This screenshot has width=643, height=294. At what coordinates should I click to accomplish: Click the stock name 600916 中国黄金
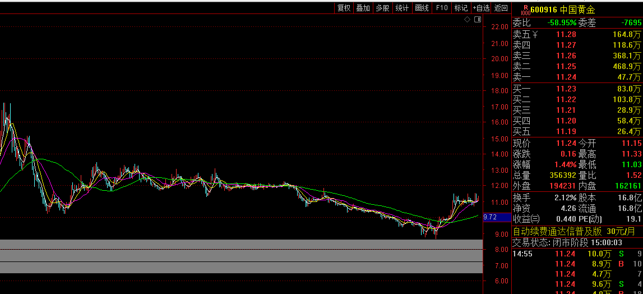pyautogui.click(x=563, y=10)
